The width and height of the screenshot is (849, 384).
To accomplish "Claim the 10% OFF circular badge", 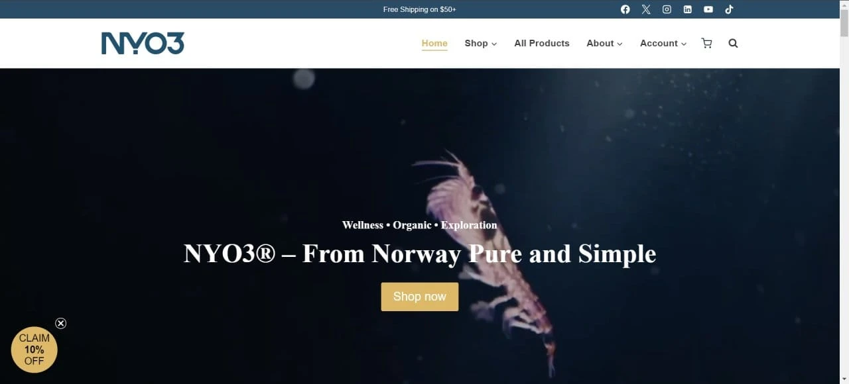I will pos(34,350).
